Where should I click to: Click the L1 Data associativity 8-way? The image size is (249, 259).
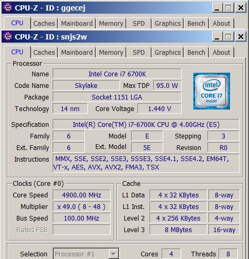(x=224, y=195)
